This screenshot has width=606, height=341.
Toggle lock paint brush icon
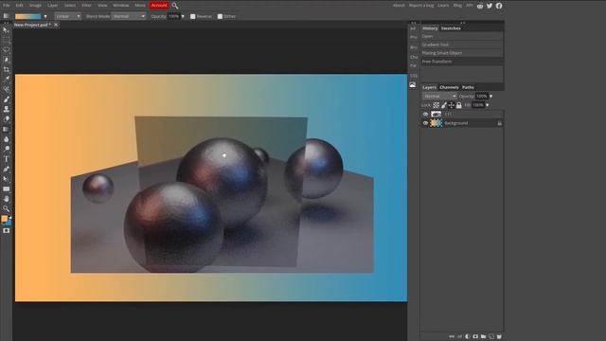[x=444, y=105]
